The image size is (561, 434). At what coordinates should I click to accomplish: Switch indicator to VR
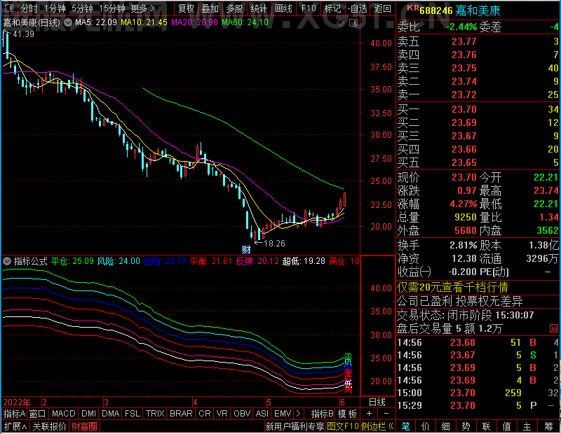pyautogui.click(x=222, y=414)
